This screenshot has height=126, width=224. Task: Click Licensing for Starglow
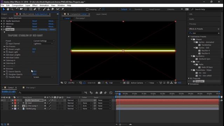point(43,29)
